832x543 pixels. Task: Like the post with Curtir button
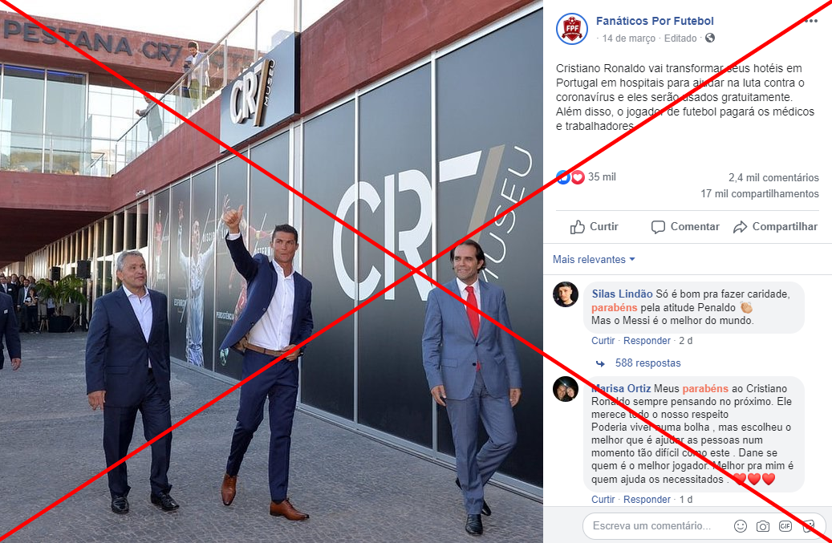tap(595, 227)
